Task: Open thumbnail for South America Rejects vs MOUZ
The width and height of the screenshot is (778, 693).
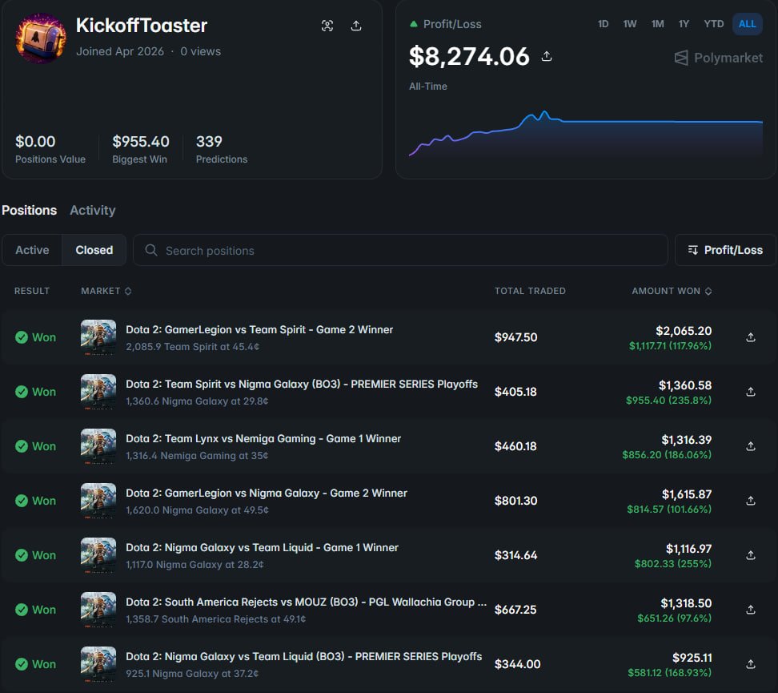Action: coord(98,610)
